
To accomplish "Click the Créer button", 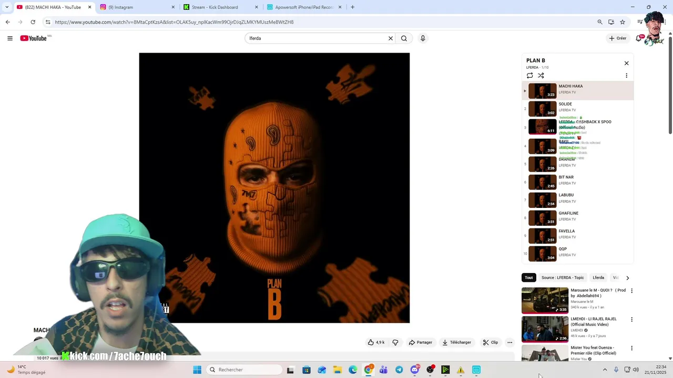I will coord(618,38).
